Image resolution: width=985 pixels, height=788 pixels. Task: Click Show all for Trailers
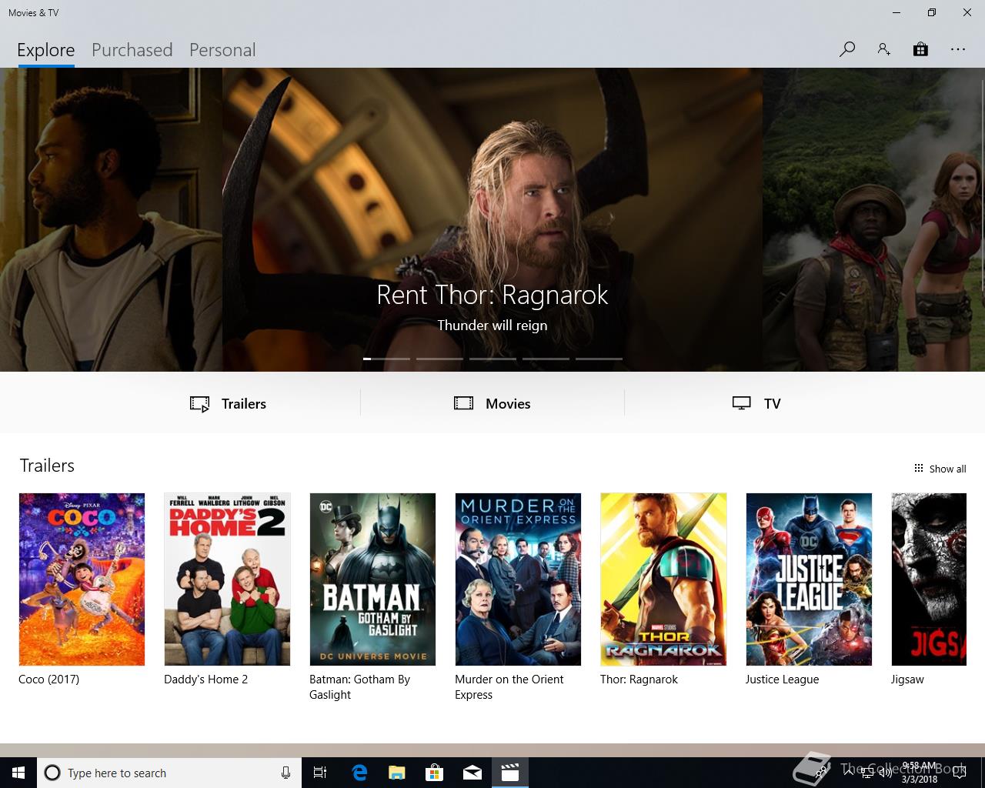940,469
